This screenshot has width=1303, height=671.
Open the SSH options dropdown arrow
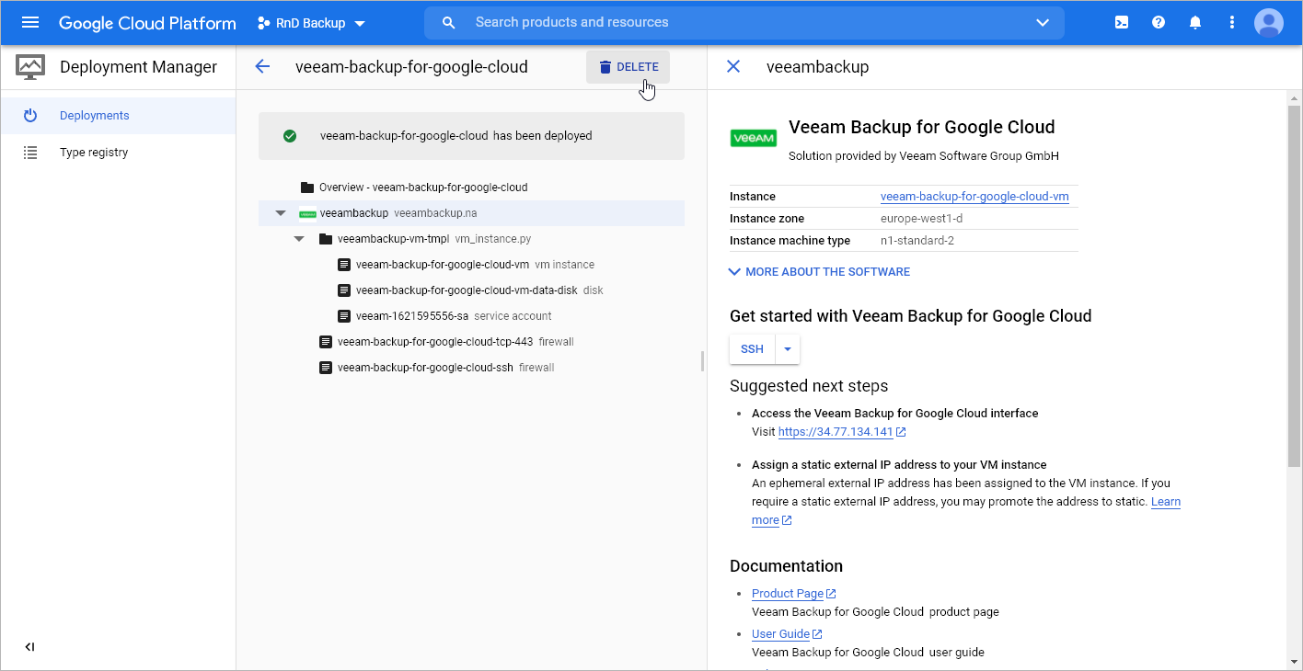click(x=788, y=349)
